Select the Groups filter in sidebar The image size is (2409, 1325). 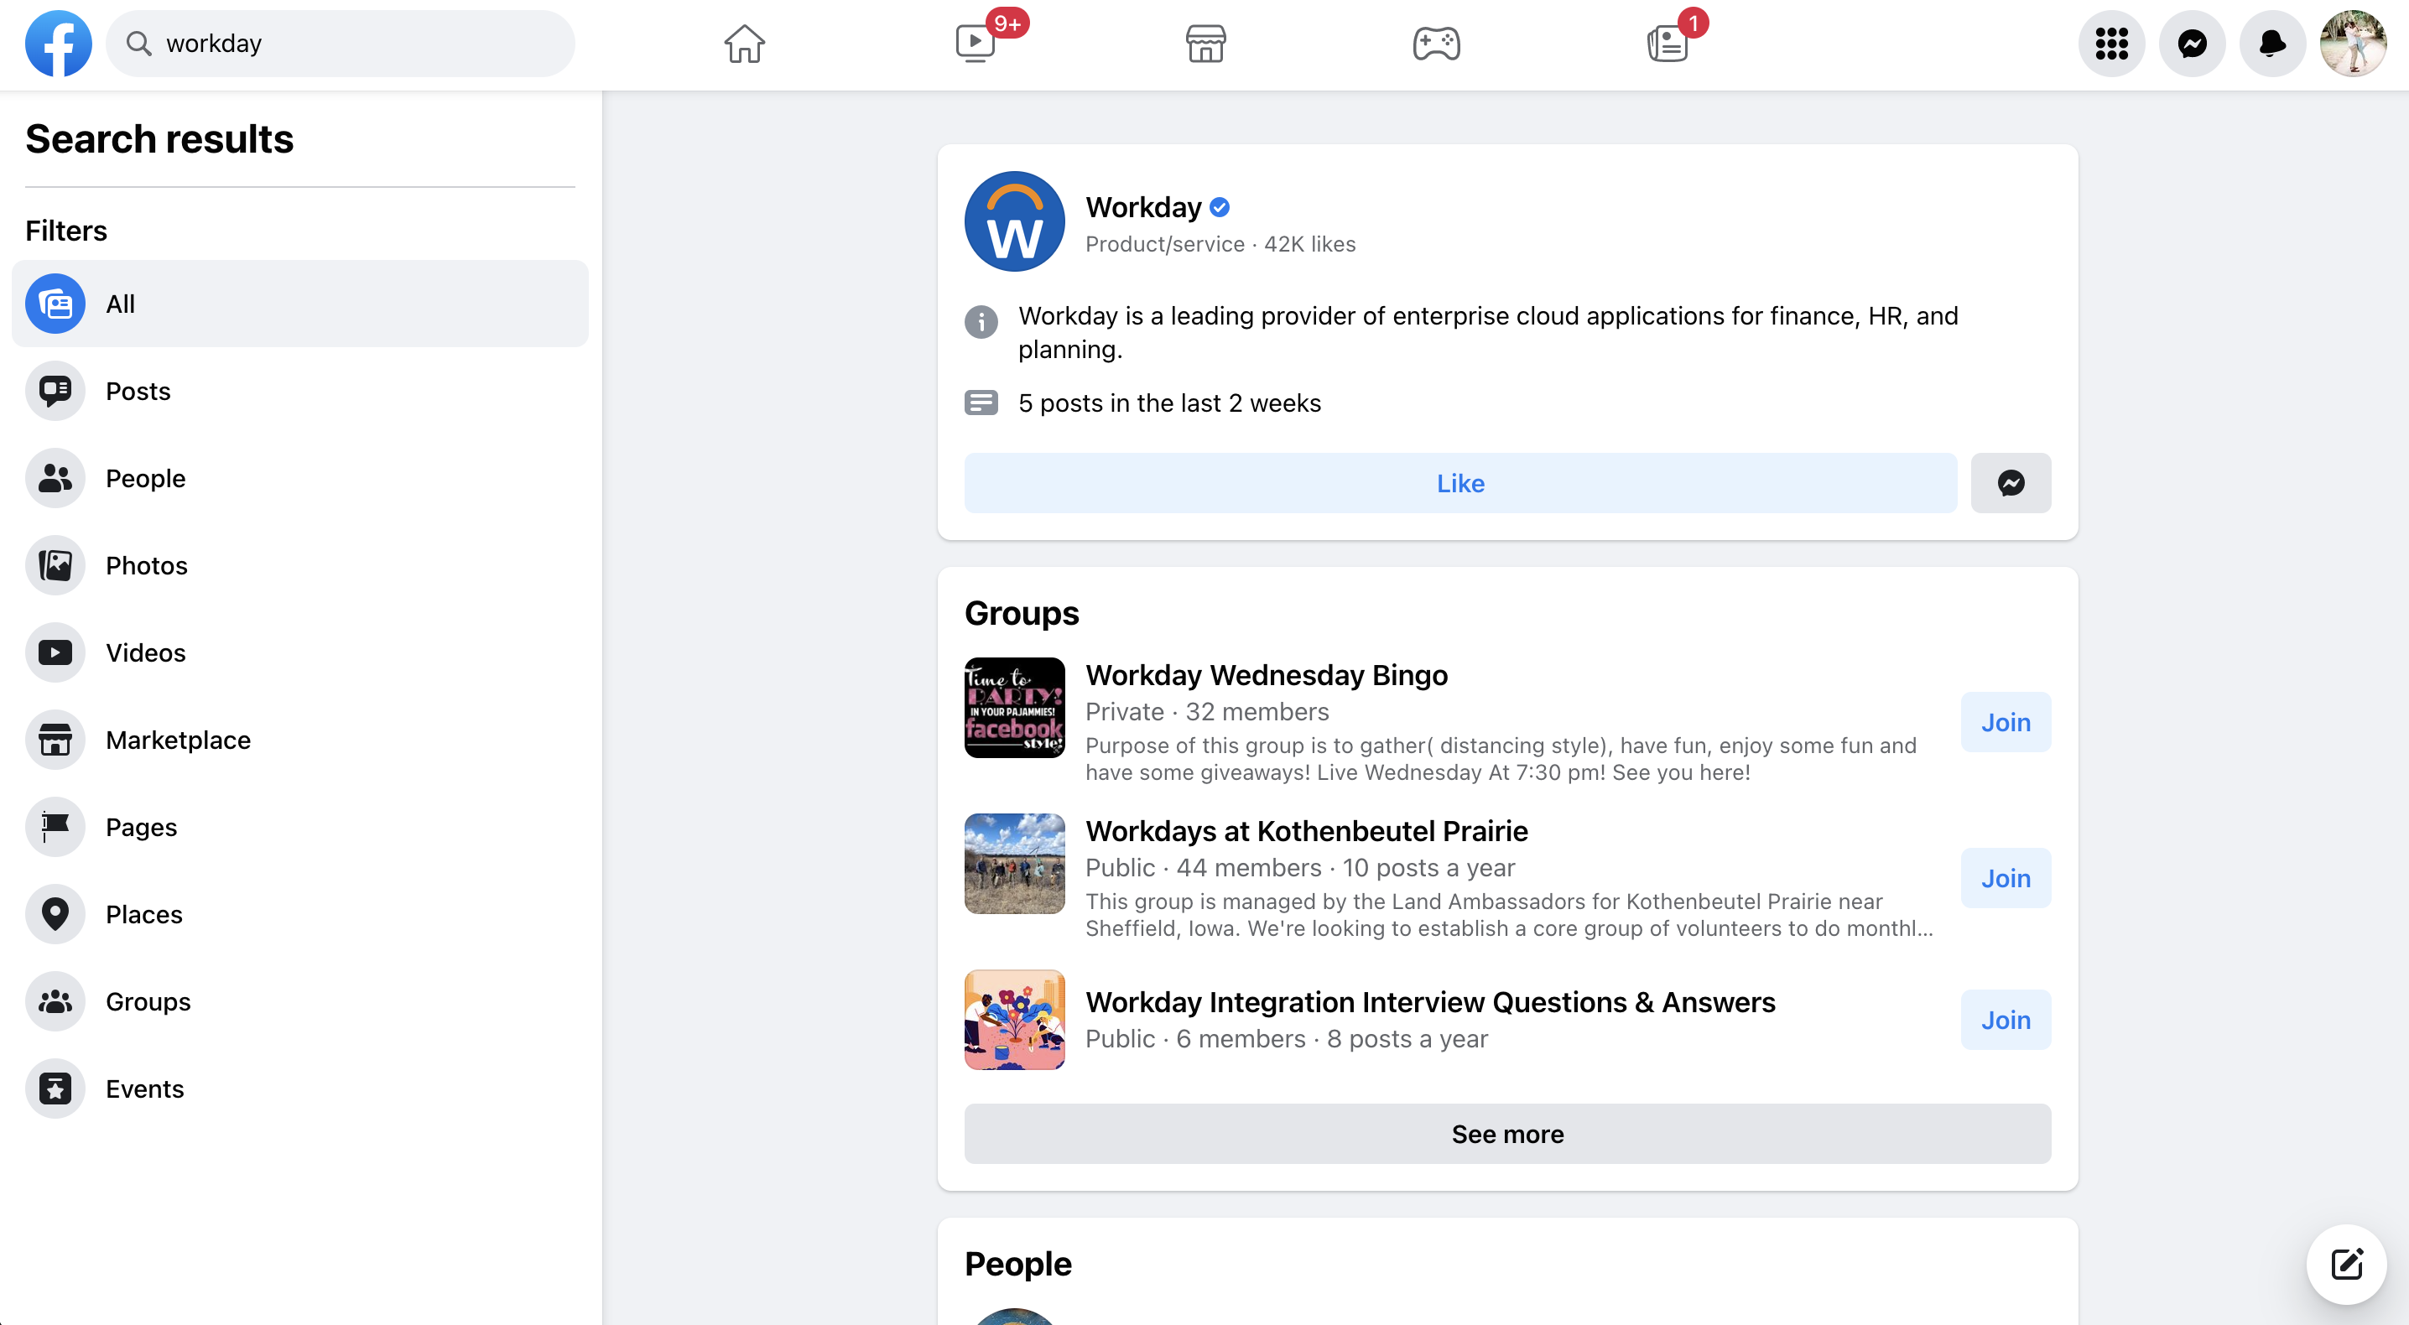[x=147, y=1000]
